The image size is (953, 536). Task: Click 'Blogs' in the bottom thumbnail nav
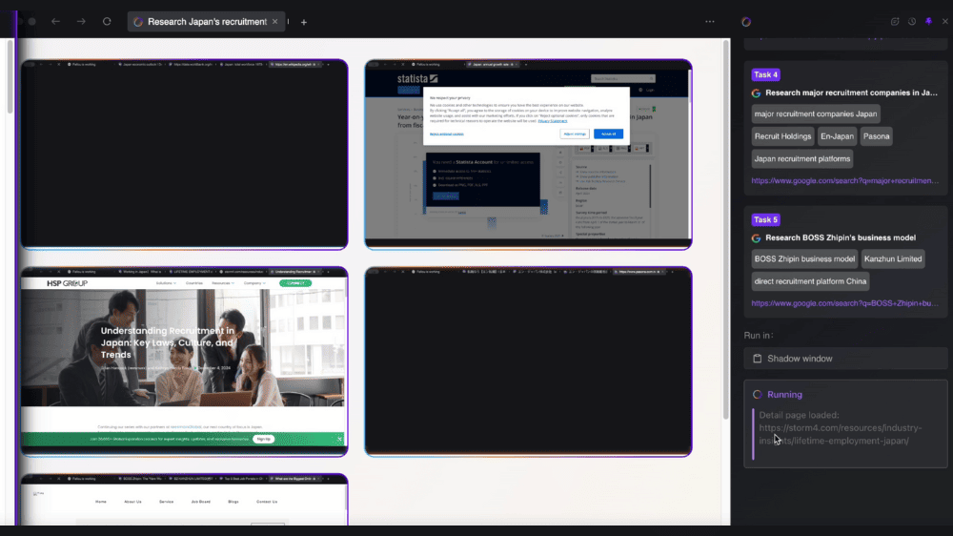click(x=233, y=502)
